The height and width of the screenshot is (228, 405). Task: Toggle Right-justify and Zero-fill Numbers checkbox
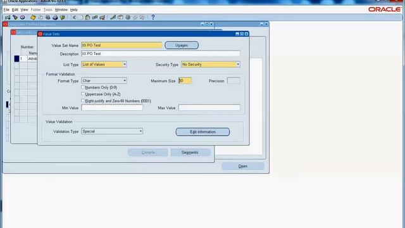(83, 101)
